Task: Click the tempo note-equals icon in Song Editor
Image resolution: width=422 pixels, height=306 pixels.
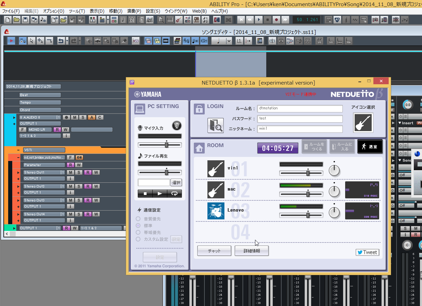Action: (x=195, y=41)
